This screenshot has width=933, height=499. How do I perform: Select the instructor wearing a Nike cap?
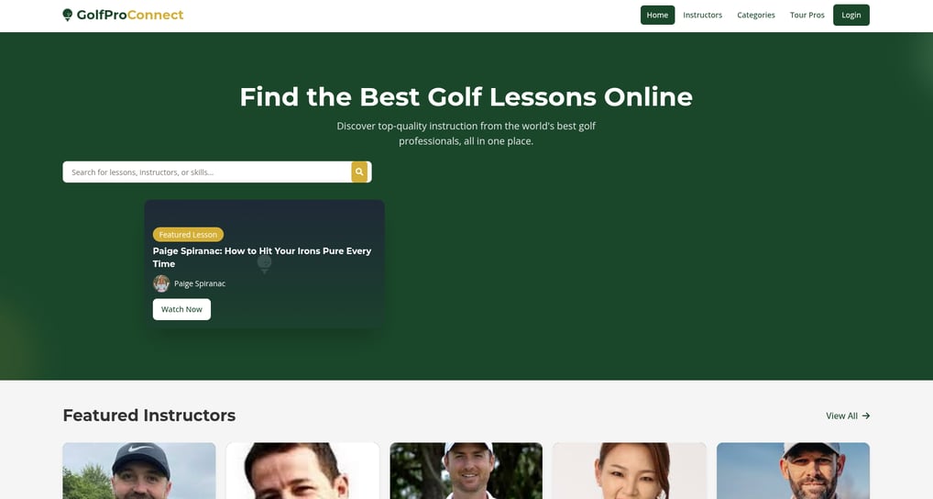139,471
